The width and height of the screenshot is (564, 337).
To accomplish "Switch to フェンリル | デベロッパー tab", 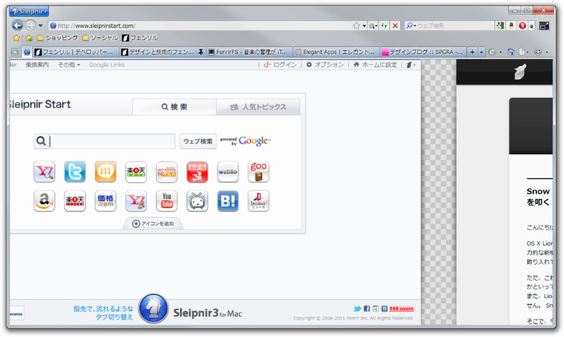I will [76, 52].
